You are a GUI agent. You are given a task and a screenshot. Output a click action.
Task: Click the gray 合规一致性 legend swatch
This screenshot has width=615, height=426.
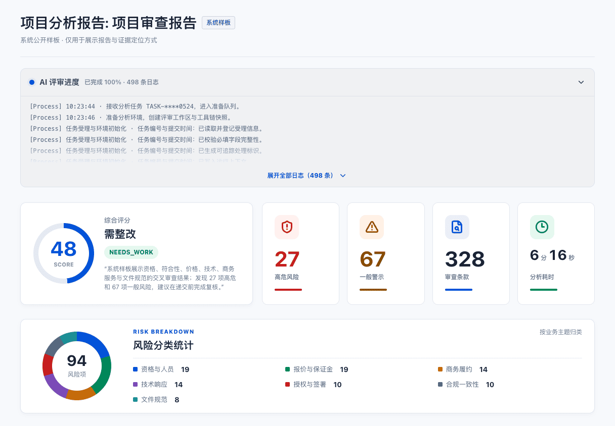pos(440,385)
